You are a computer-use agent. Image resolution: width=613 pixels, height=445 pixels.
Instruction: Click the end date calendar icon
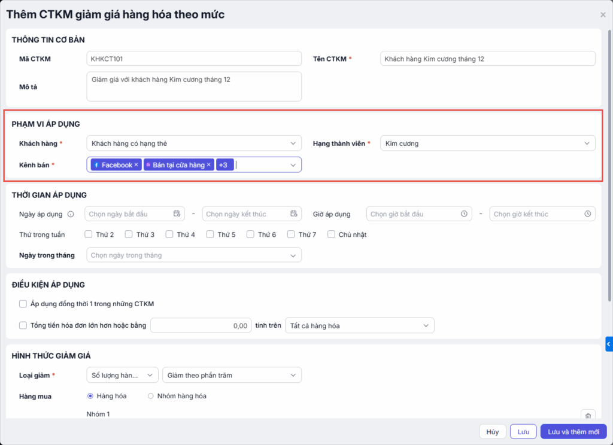point(293,214)
